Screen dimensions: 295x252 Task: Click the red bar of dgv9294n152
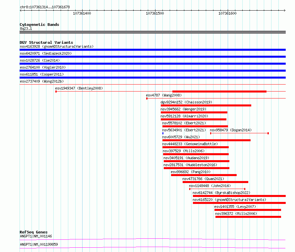pos(206,105)
